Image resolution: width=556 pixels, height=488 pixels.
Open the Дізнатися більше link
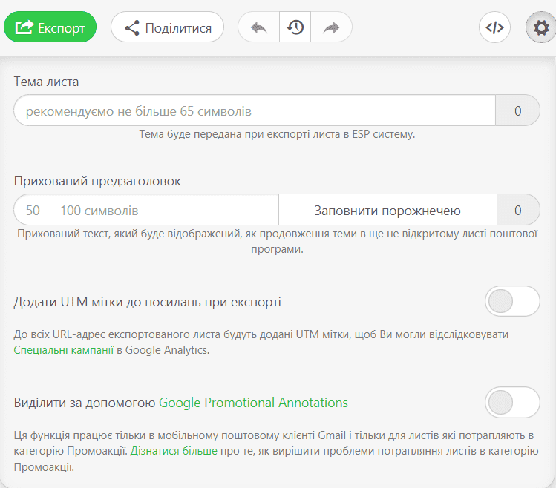(174, 450)
